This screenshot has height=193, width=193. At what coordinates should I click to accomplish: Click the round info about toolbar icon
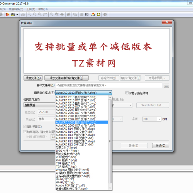[x=105, y=14]
